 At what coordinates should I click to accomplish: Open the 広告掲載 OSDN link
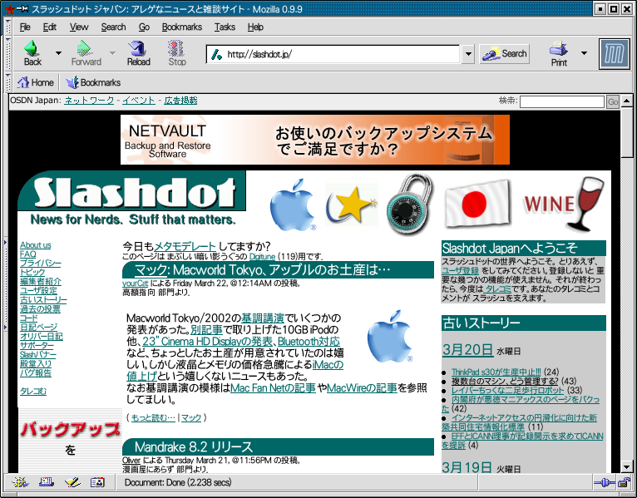click(x=180, y=101)
